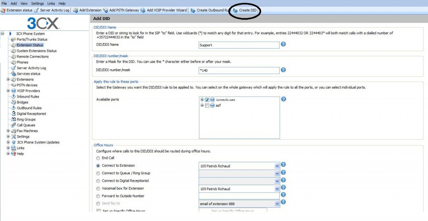Open the Voicemail box for Extension dropdown

[277, 189]
